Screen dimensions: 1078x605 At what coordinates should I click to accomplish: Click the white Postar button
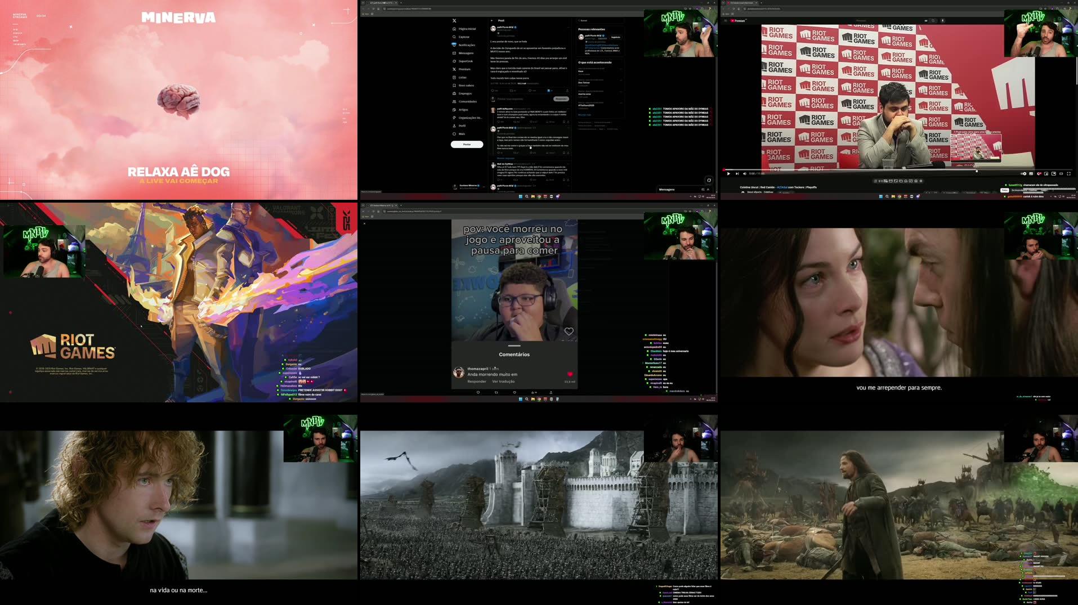pyautogui.click(x=467, y=145)
